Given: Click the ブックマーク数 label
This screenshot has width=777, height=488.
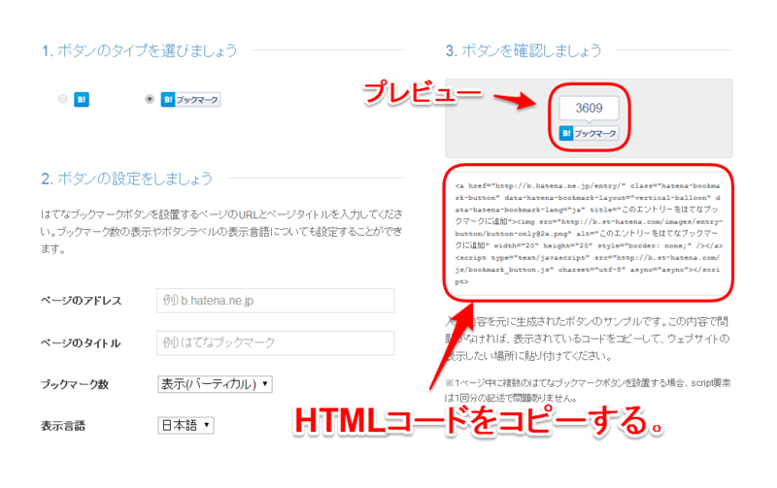Looking at the screenshot, I should 75,384.
